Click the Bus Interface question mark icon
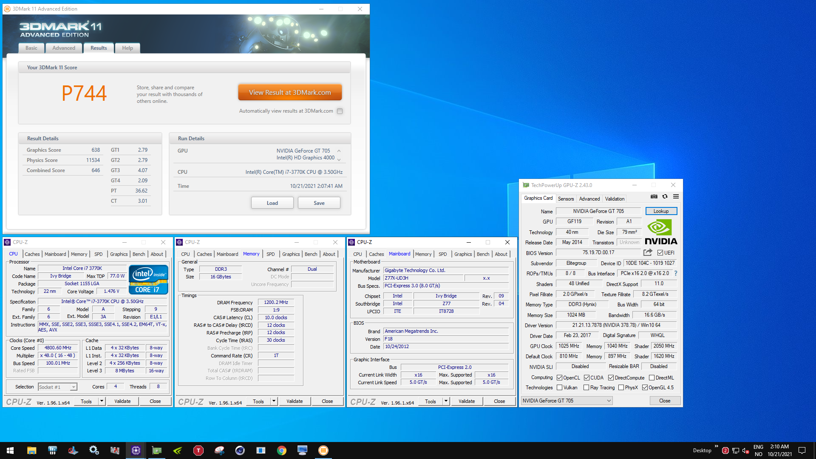 pyautogui.click(x=676, y=273)
